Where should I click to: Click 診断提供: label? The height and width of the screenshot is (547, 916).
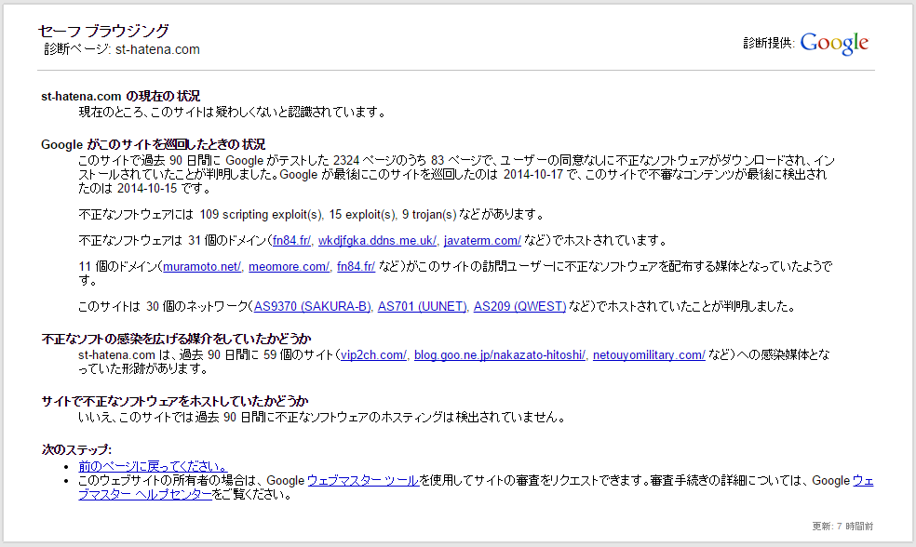(x=769, y=43)
